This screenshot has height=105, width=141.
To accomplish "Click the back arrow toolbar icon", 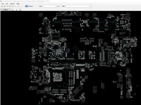I will (16, 6).
